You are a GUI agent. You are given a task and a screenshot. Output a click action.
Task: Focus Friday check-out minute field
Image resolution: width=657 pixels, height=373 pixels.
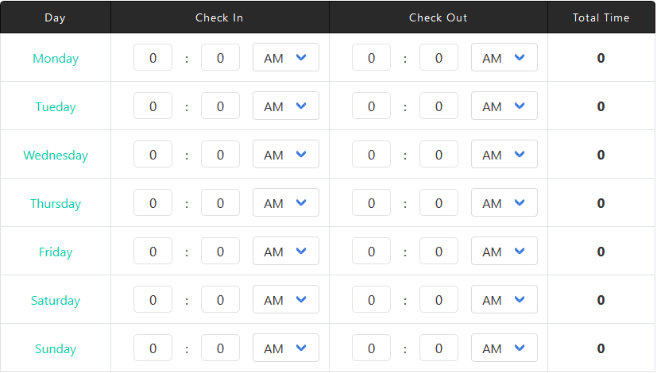coord(439,251)
